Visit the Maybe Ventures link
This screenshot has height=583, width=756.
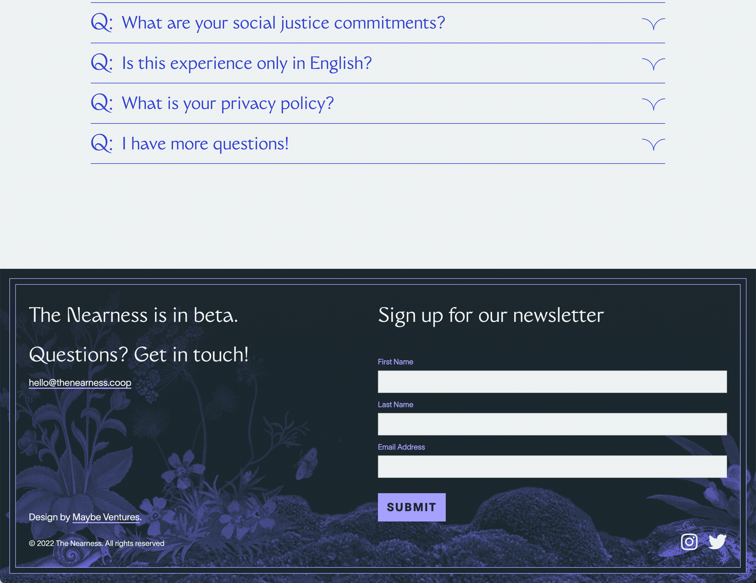click(x=106, y=517)
